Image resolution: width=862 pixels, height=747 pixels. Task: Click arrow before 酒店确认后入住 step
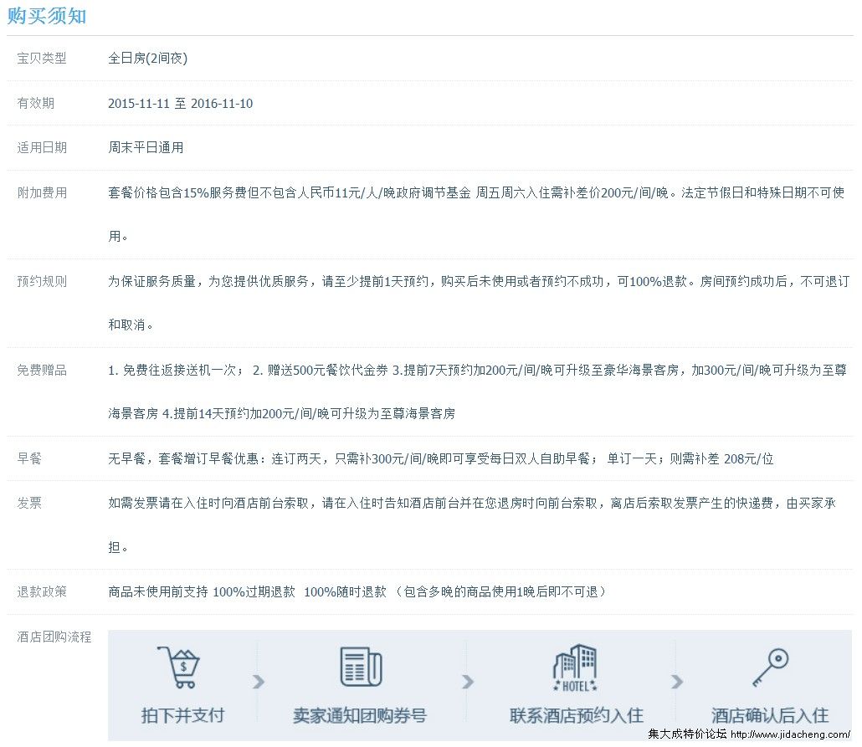(x=676, y=682)
